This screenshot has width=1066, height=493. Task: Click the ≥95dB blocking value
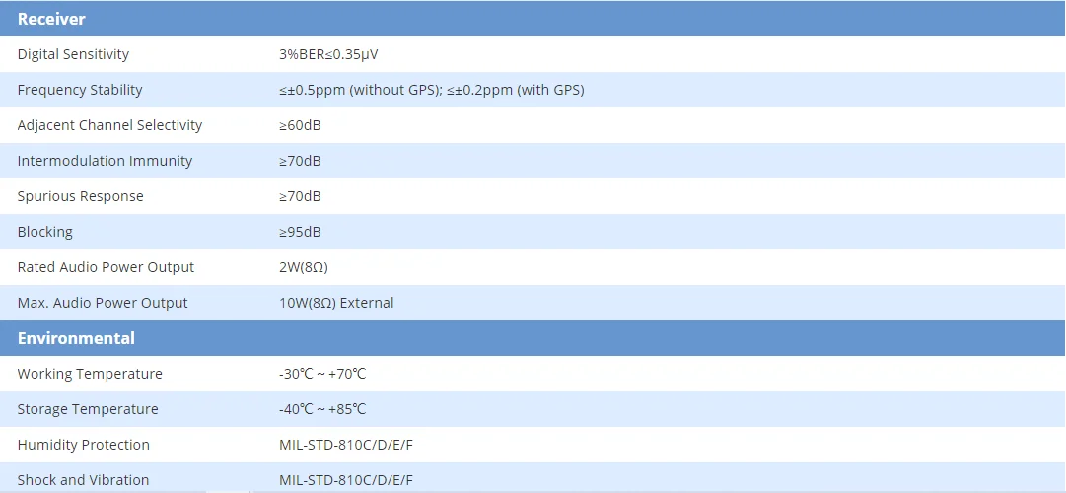click(300, 232)
